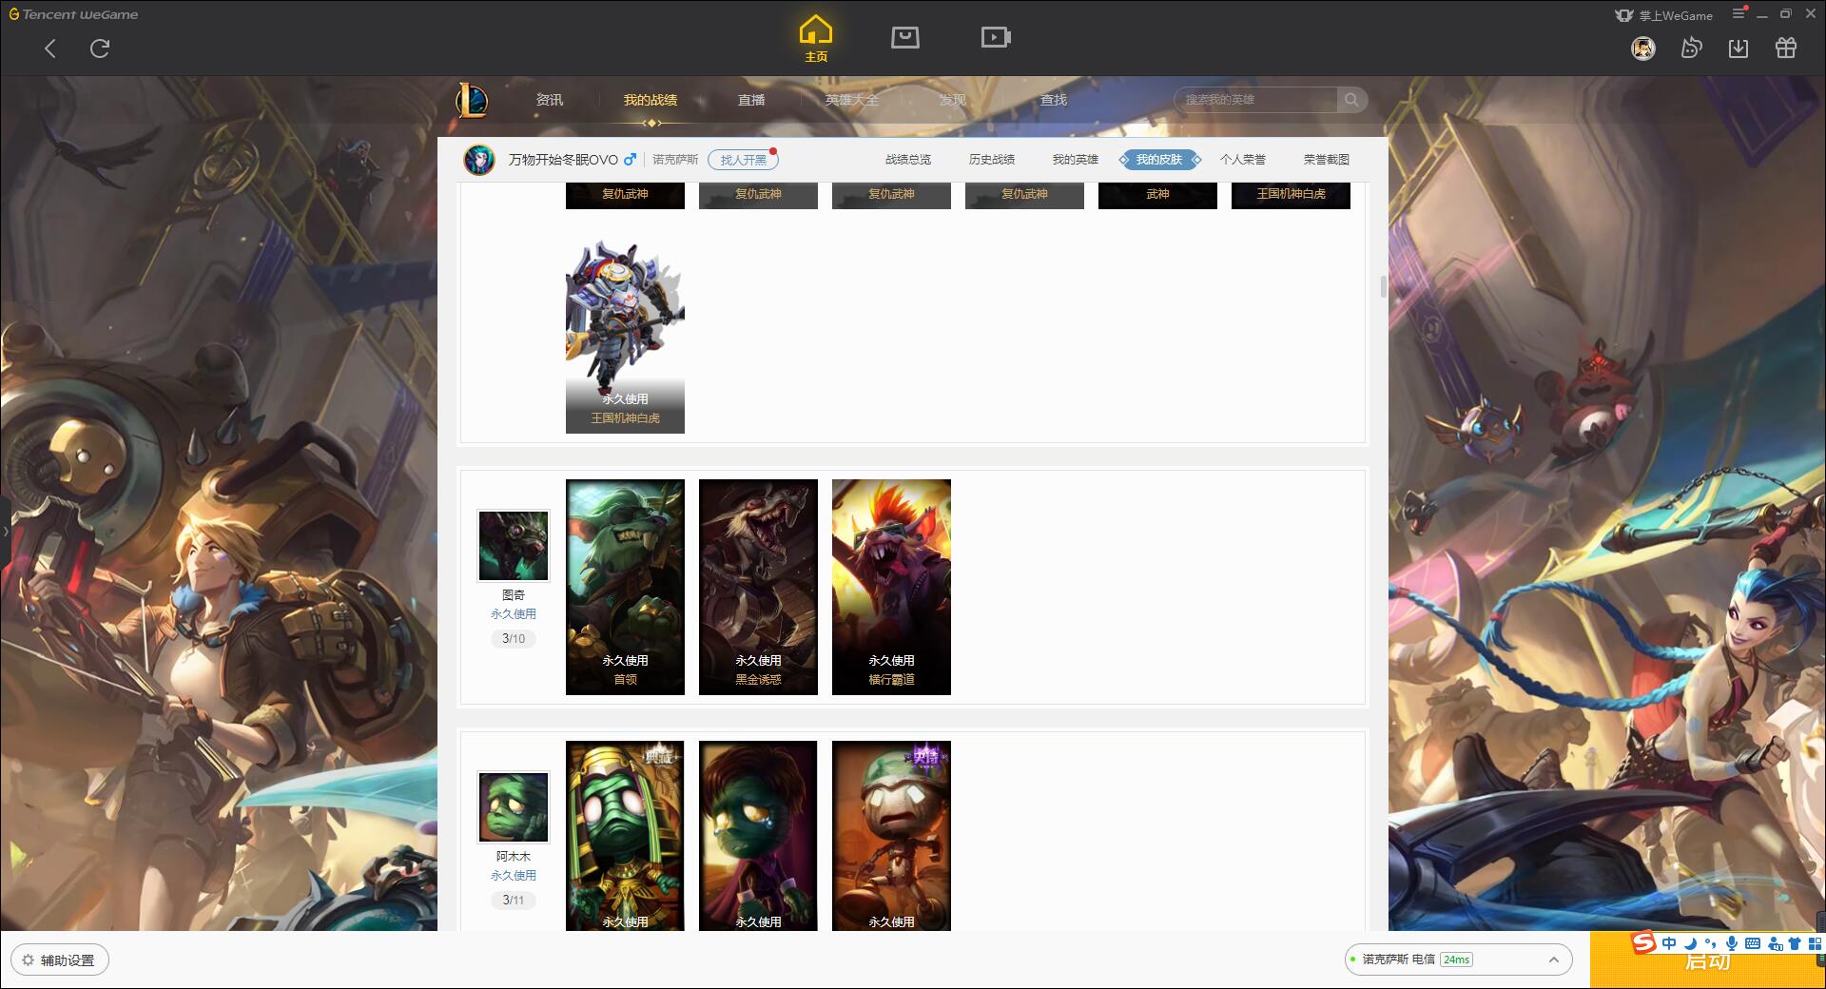Open 辅助设置 settings button
The height and width of the screenshot is (989, 1826).
pos(60,960)
